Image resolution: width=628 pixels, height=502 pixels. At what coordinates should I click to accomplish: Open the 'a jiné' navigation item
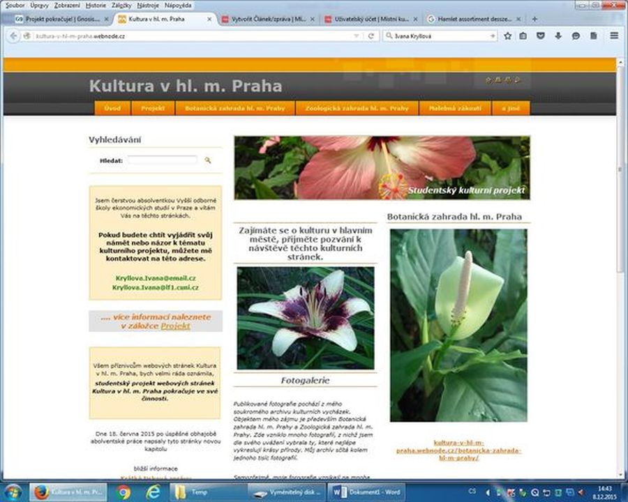(511, 108)
